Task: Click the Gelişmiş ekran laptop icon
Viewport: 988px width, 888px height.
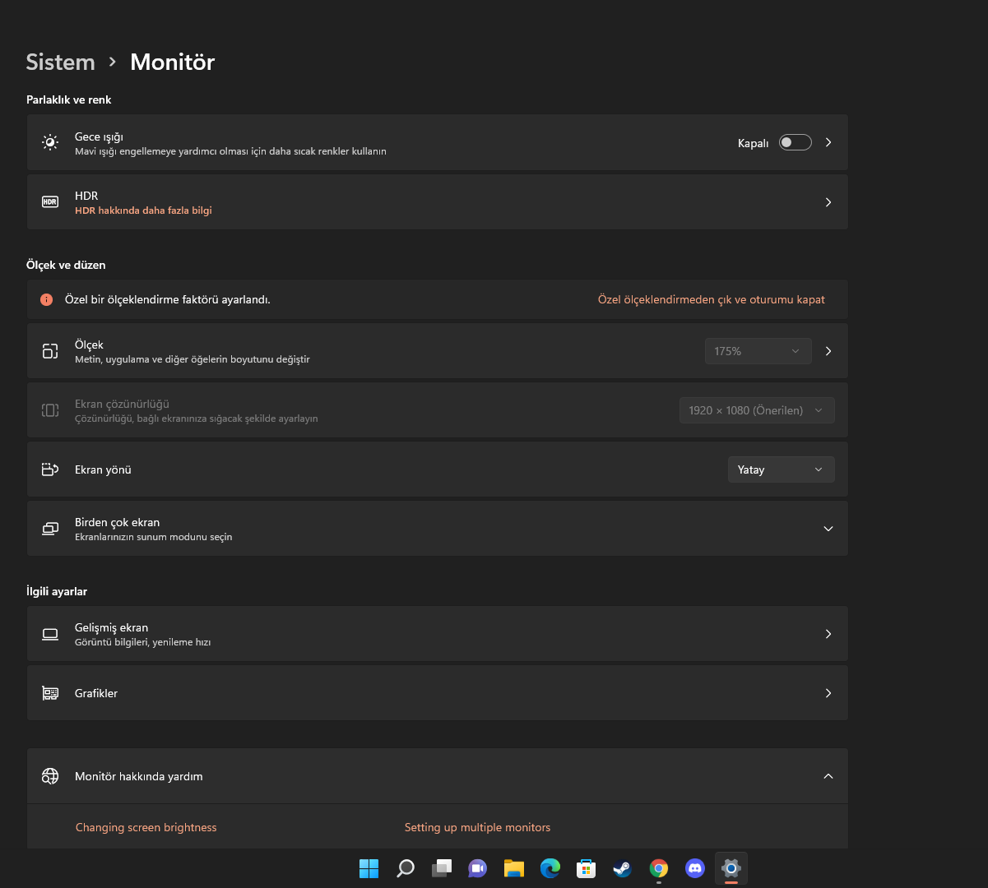Action: (50, 634)
